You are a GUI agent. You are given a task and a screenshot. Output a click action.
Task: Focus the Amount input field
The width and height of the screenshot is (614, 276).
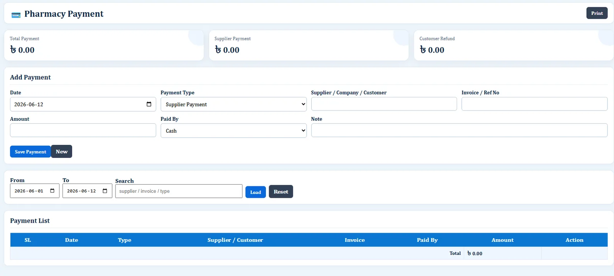[x=83, y=130]
